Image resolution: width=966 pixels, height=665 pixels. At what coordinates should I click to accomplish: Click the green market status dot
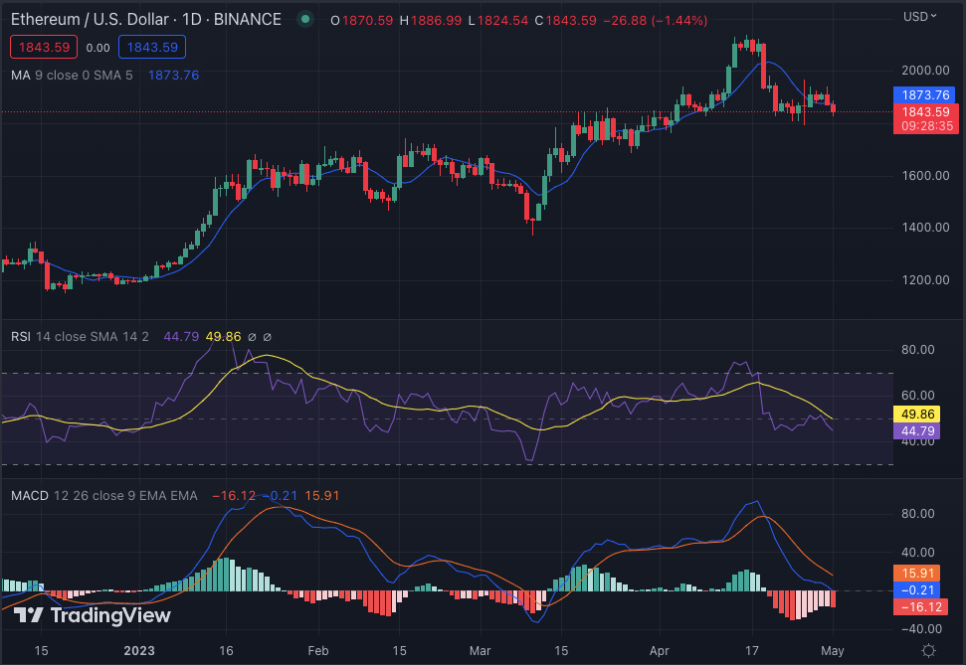pos(305,20)
